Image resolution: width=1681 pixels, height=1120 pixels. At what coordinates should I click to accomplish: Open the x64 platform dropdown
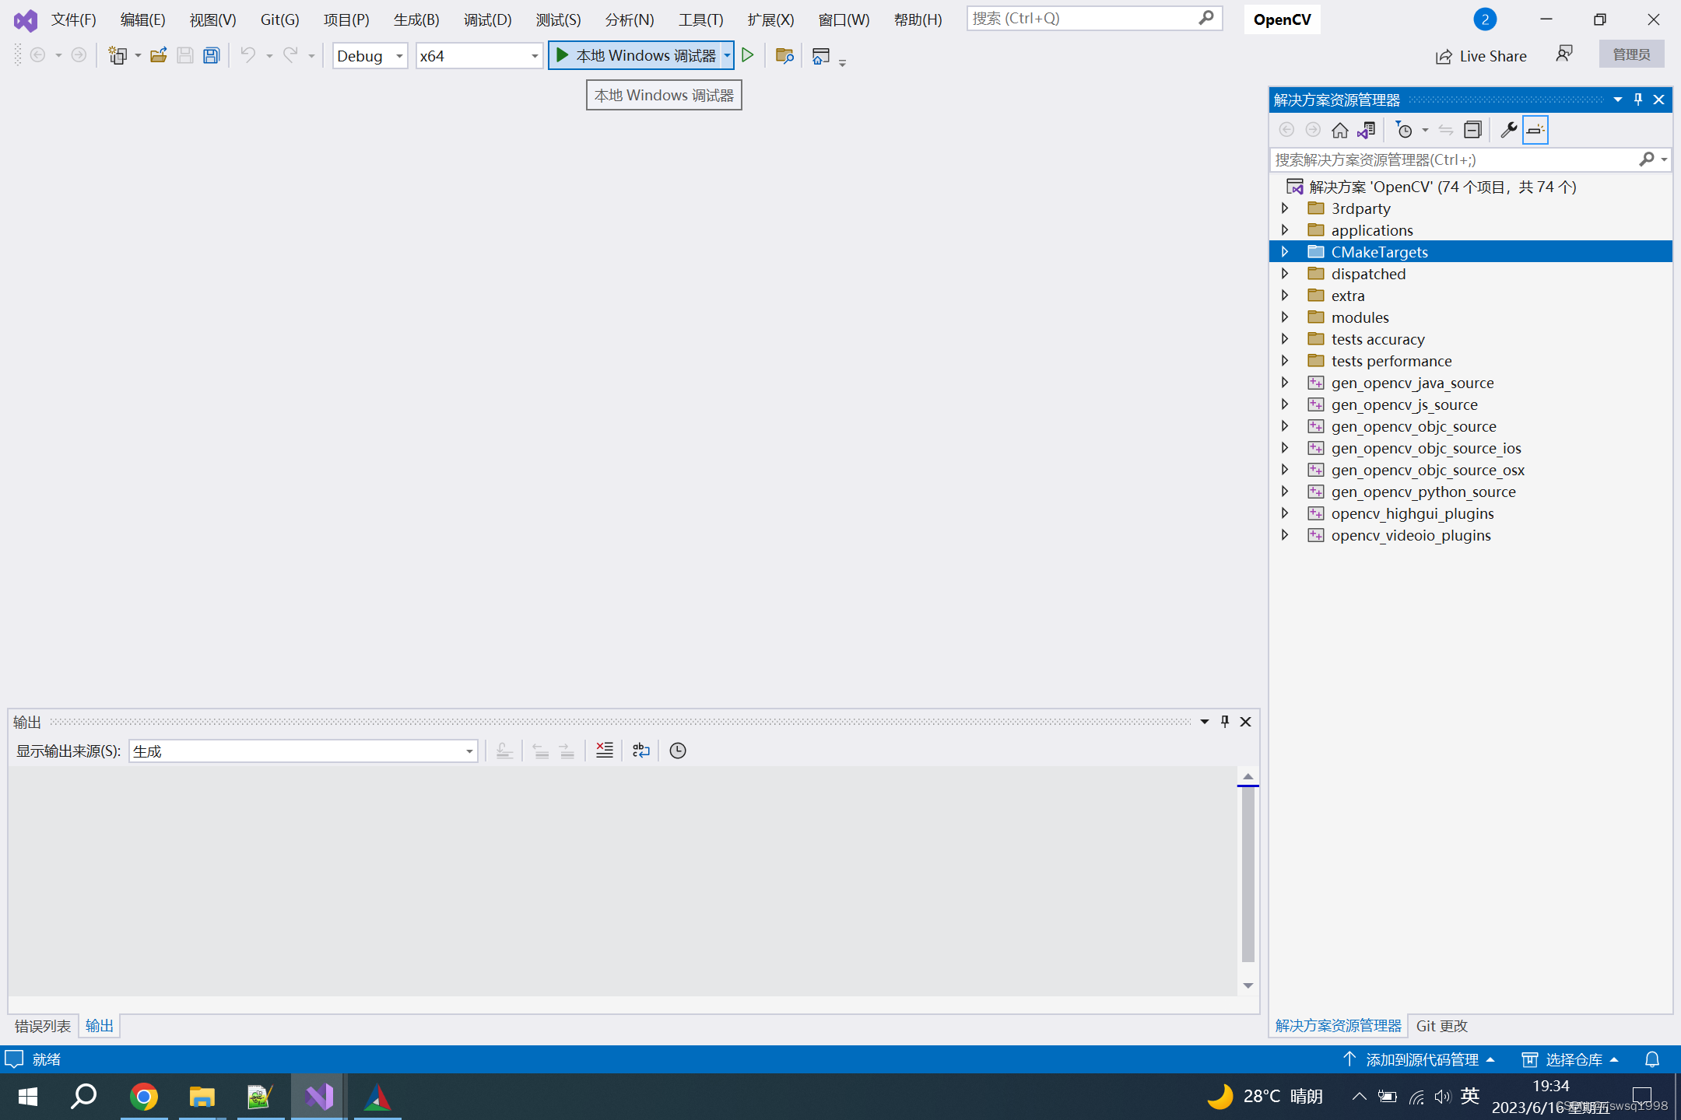pos(479,56)
